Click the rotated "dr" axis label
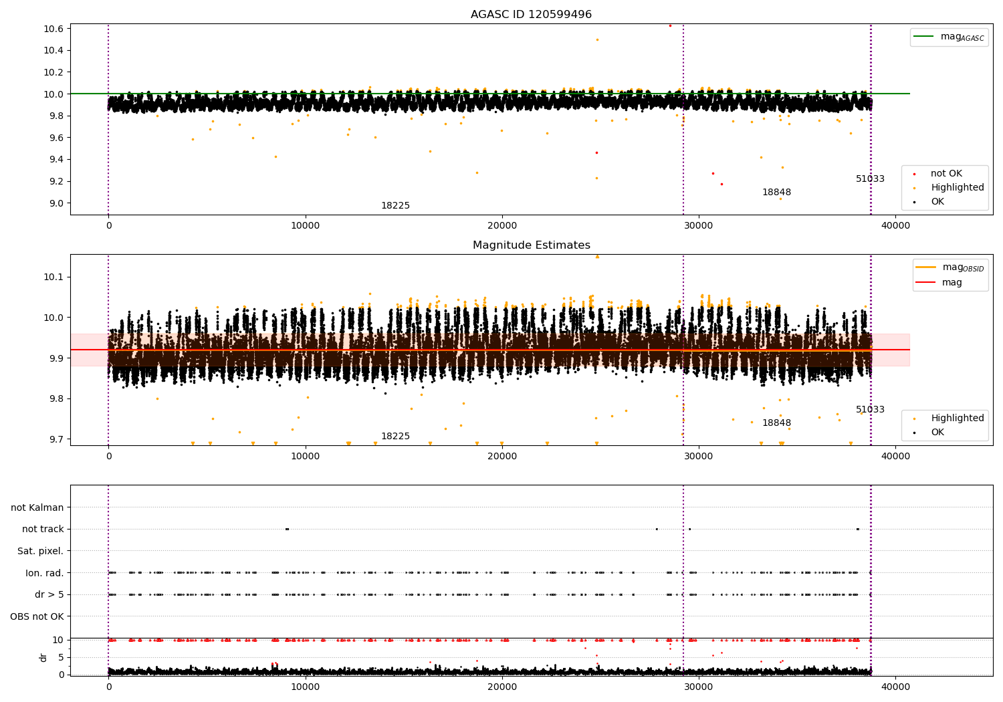 click(43, 657)
